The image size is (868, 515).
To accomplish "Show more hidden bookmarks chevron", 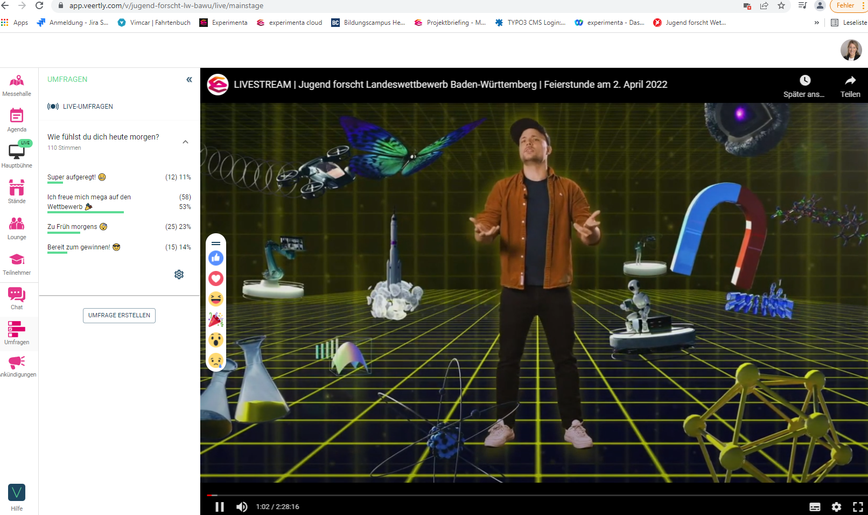I will coord(817,23).
